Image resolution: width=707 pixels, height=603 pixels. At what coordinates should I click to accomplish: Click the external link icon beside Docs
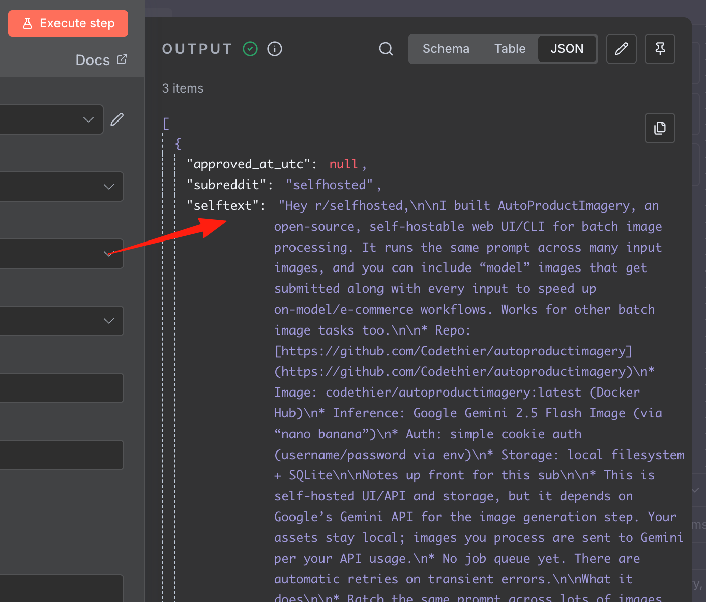coord(122,59)
